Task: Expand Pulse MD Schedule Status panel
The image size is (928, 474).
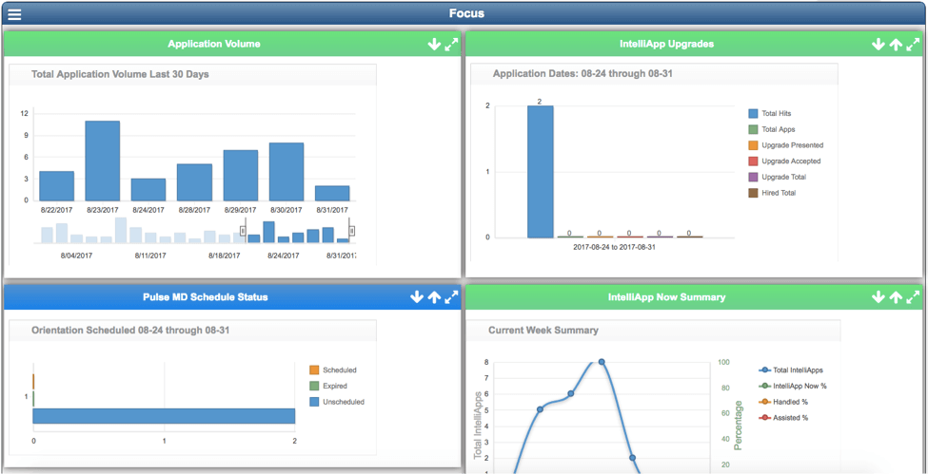Action: click(x=451, y=297)
